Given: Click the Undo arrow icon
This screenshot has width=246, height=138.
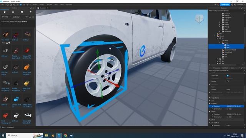Looking at the screenshot, I should 27,5.
